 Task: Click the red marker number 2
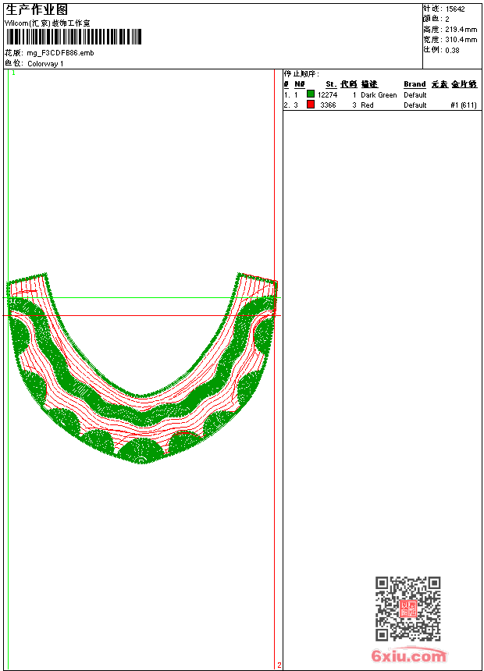click(x=279, y=665)
